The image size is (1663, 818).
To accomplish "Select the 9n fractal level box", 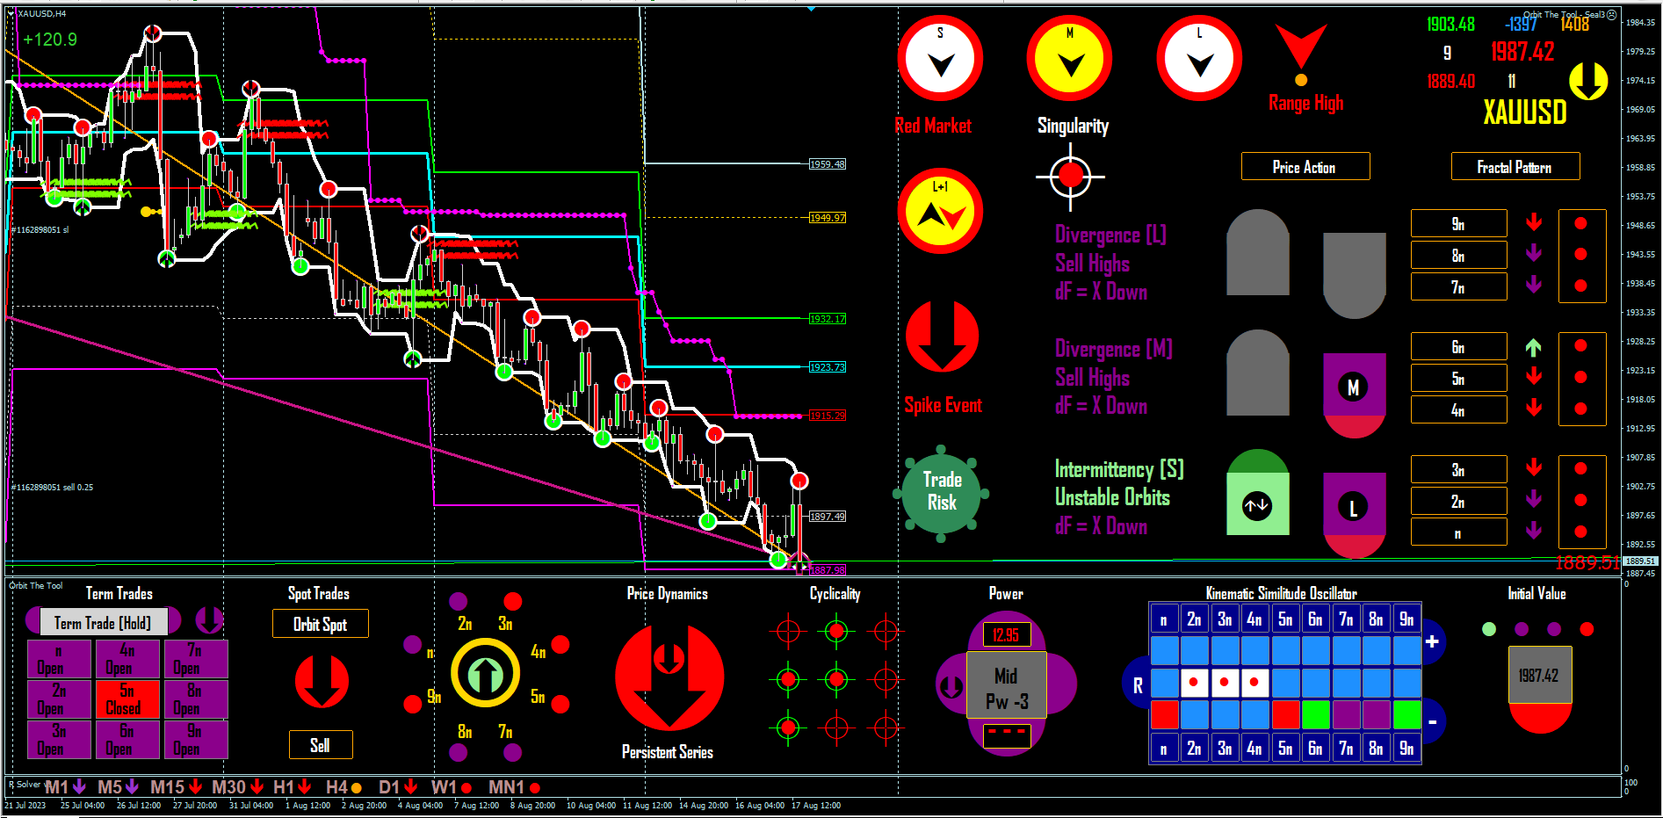I will pyautogui.click(x=1458, y=224).
